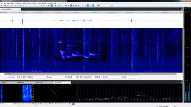
Task: Click the lock icon in bottom toolbar
Action: [69, 104]
